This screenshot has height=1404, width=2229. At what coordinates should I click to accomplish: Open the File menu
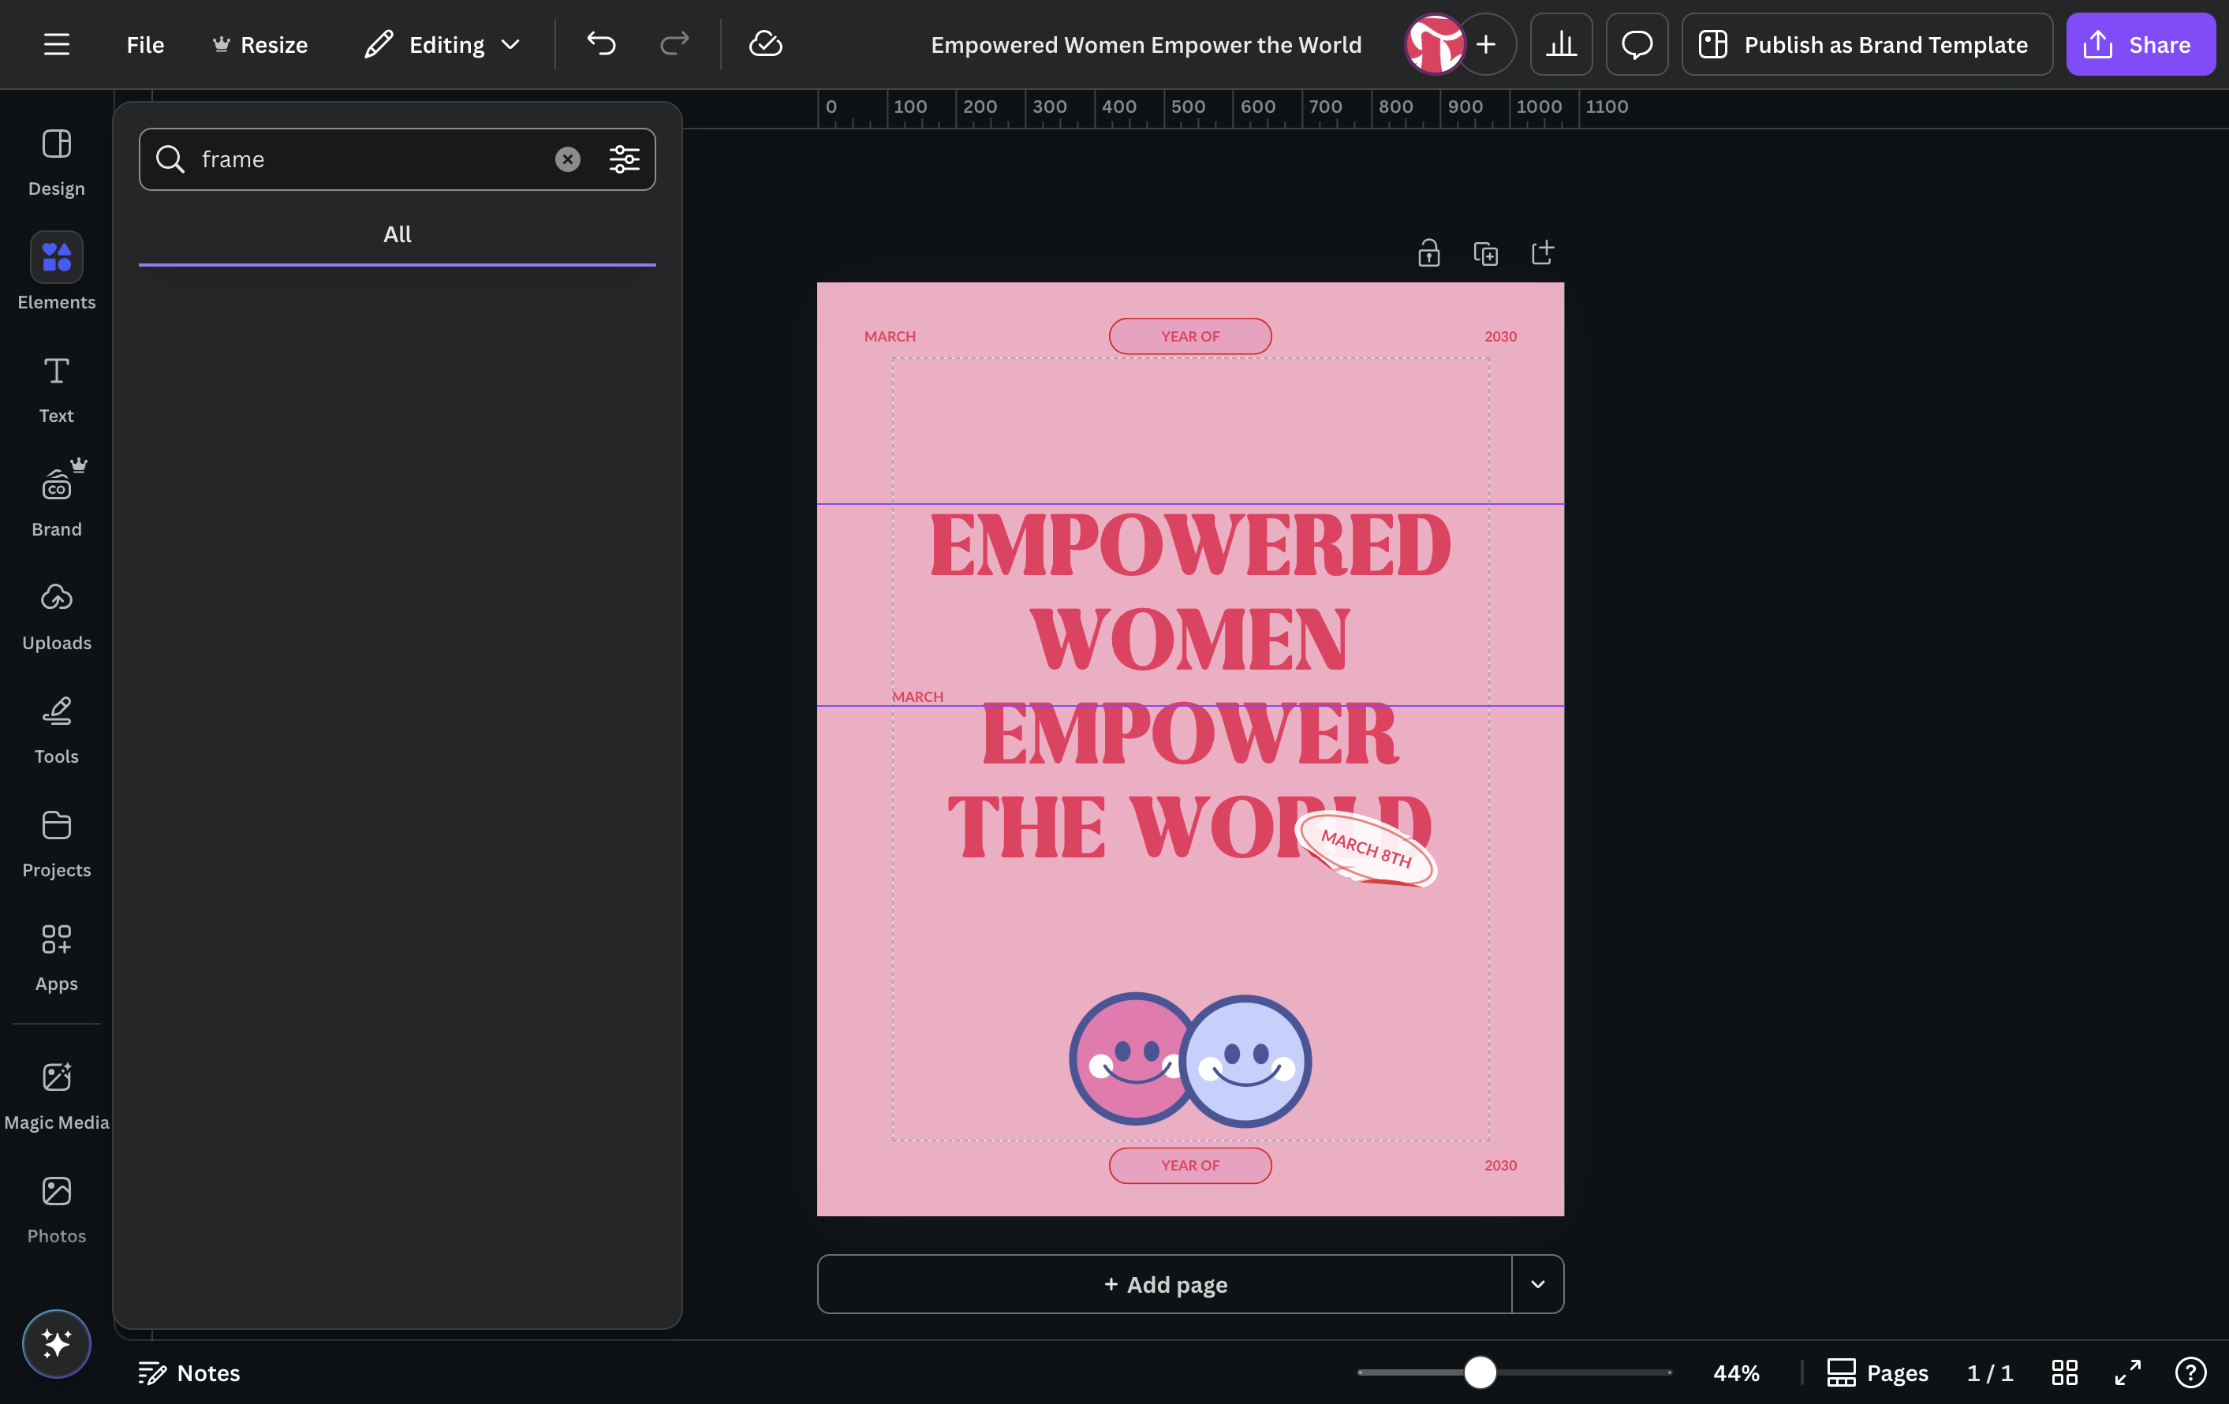pyautogui.click(x=145, y=44)
